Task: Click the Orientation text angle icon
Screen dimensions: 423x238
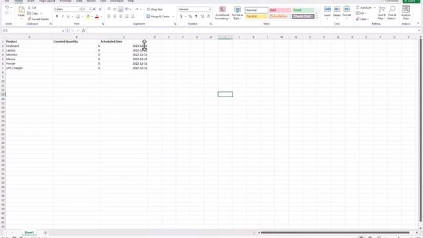Action: pyautogui.click(x=127, y=9)
